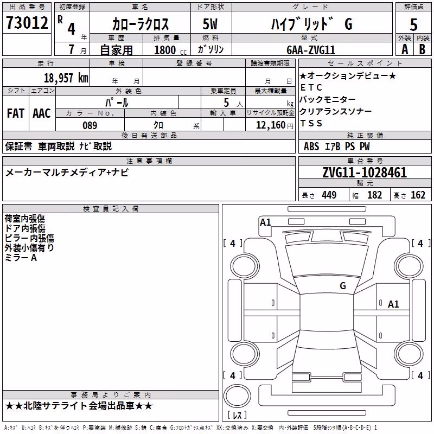Click the 車両取説 item

56,146
